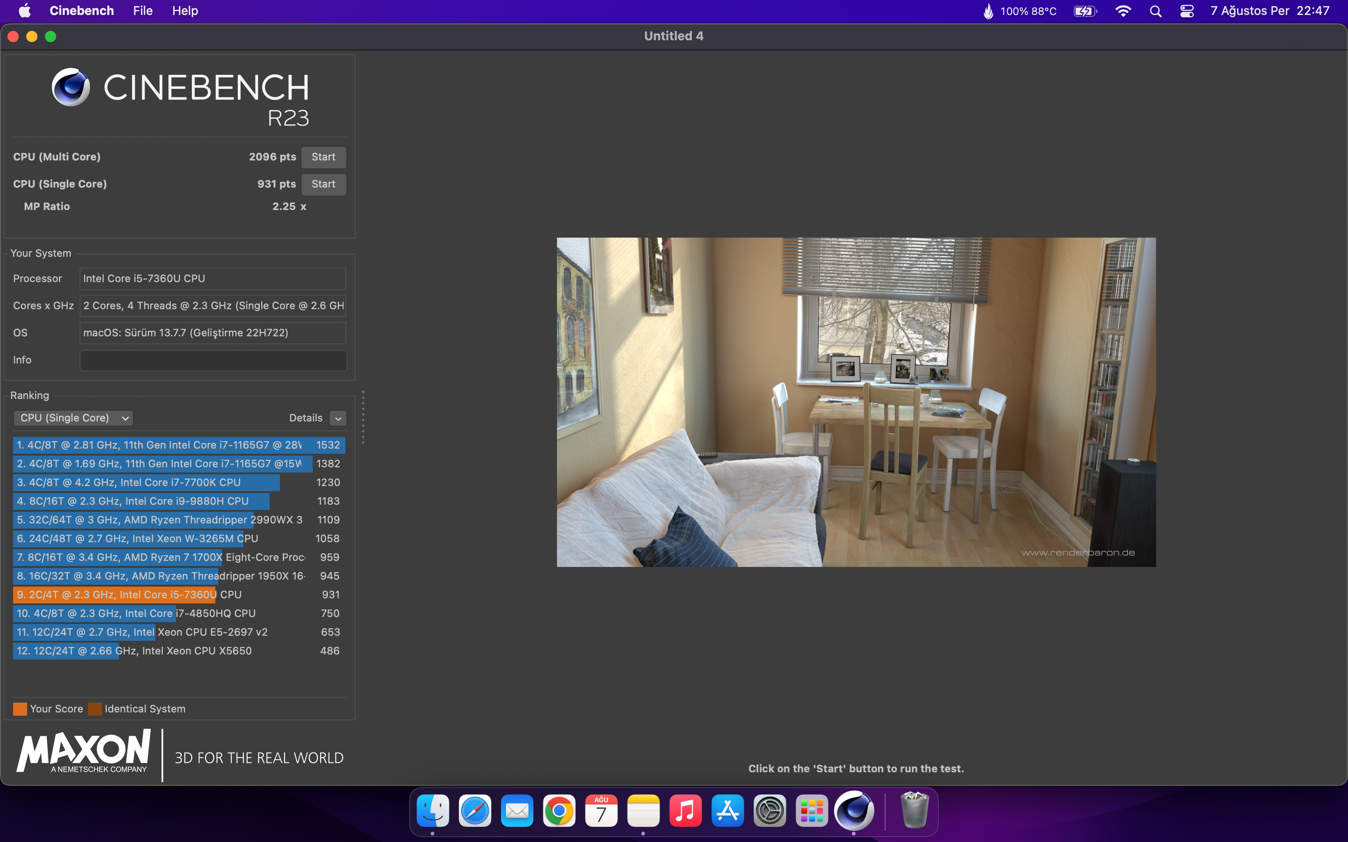Click the orange Your Score legend swatch
Viewport: 1348px width, 842px height.
click(x=20, y=709)
